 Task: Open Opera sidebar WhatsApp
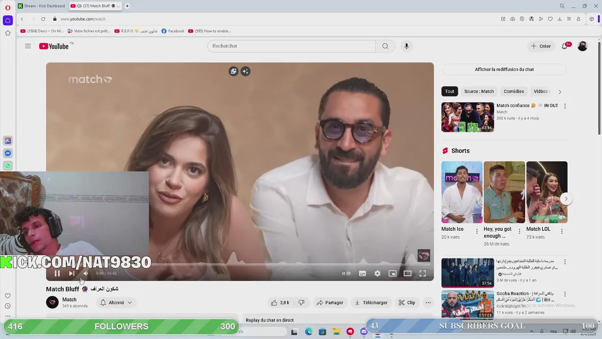[x=8, y=166]
